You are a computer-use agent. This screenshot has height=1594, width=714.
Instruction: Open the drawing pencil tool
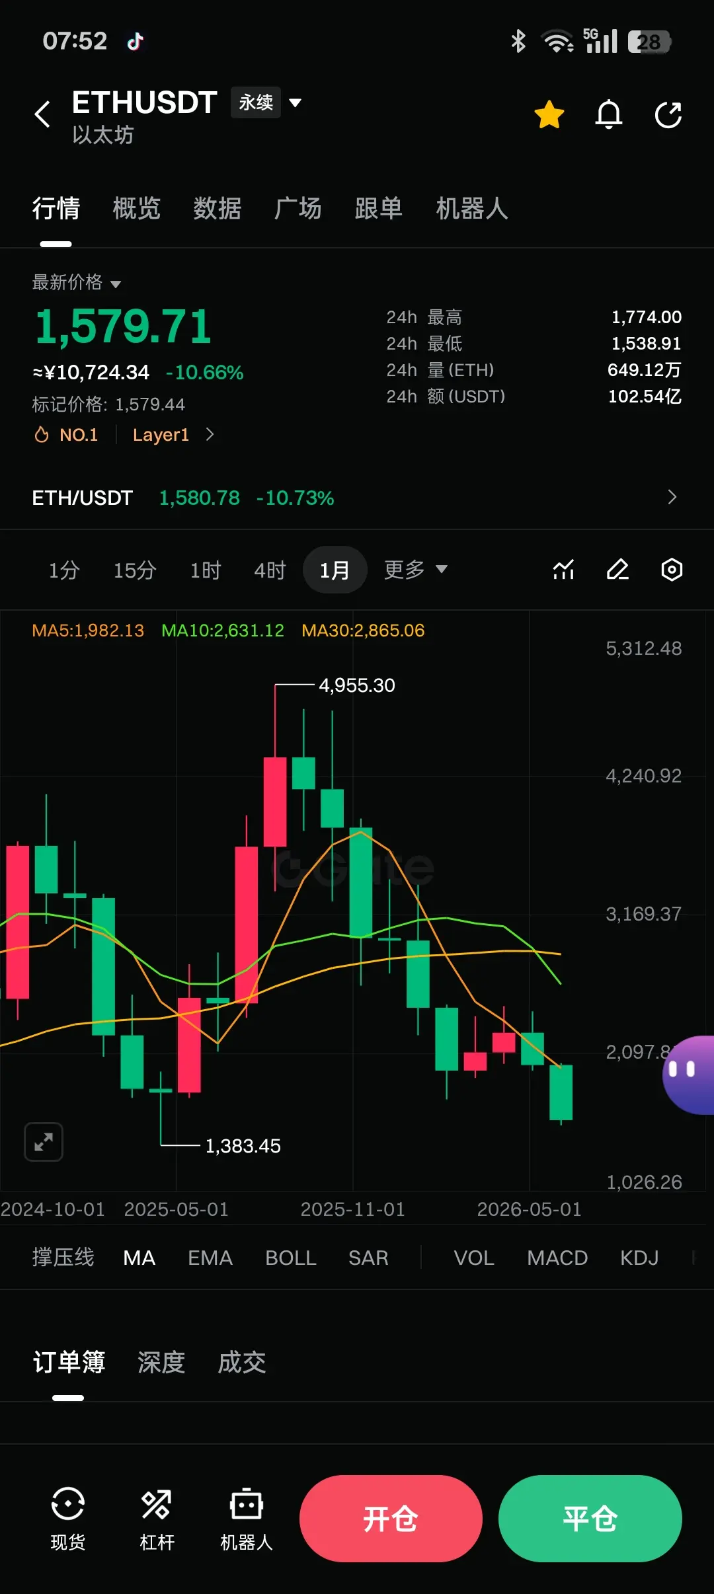[x=617, y=569]
